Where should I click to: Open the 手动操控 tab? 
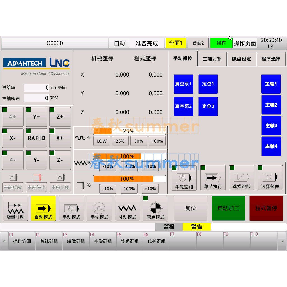(x=183, y=59)
